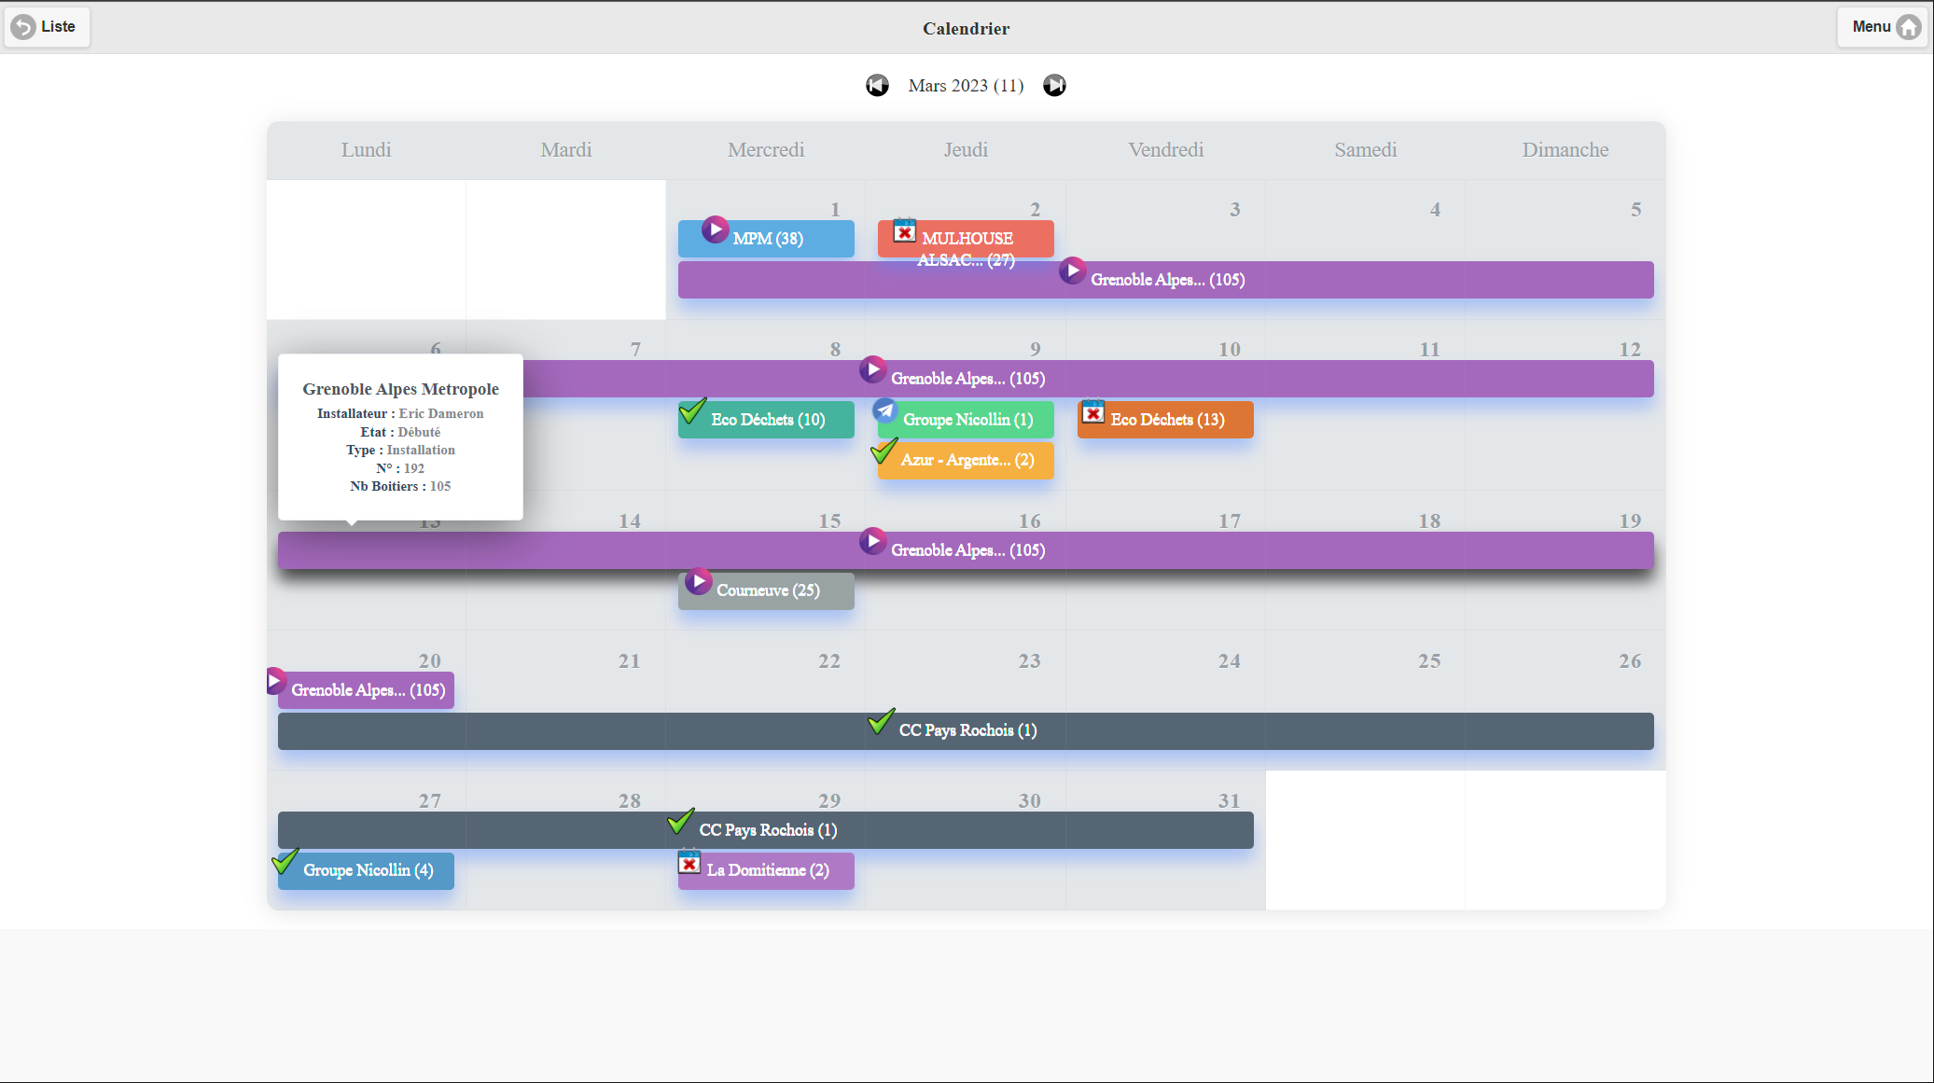The width and height of the screenshot is (1934, 1083).
Task: Click play icon on MPM (38) event
Action: pyautogui.click(x=715, y=229)
